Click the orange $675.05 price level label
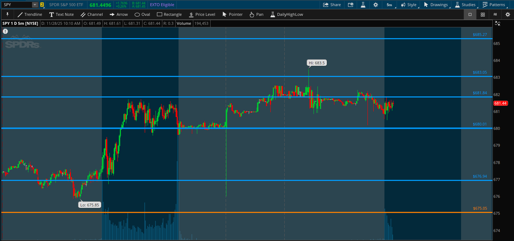This screenshot has width=514, height=241. tap(480, 208)
